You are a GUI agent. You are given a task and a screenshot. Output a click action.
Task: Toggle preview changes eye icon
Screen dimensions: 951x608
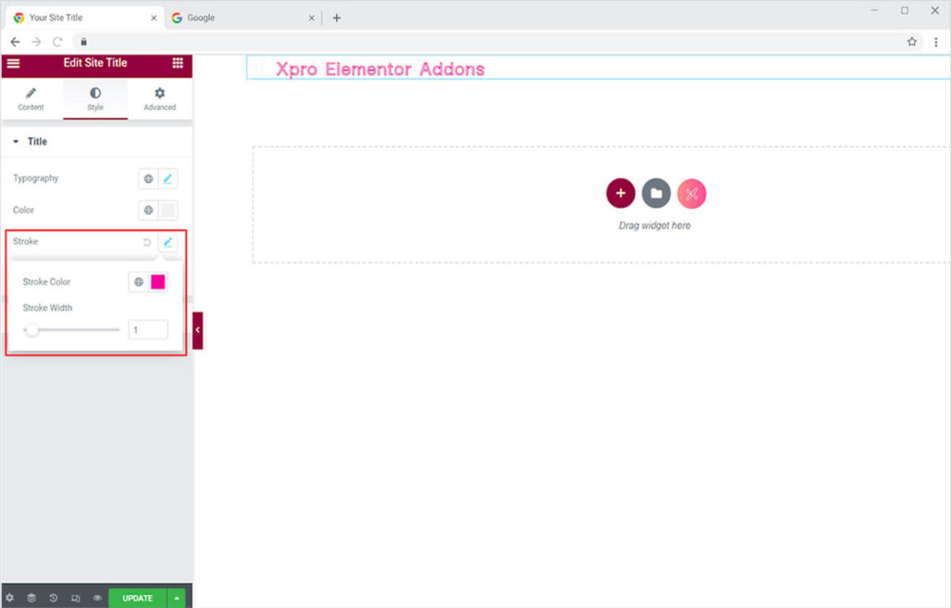click(97, 599)
